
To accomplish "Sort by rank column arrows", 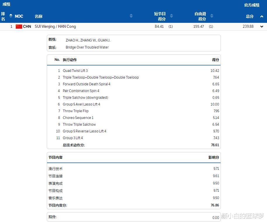I will [11, 16].
